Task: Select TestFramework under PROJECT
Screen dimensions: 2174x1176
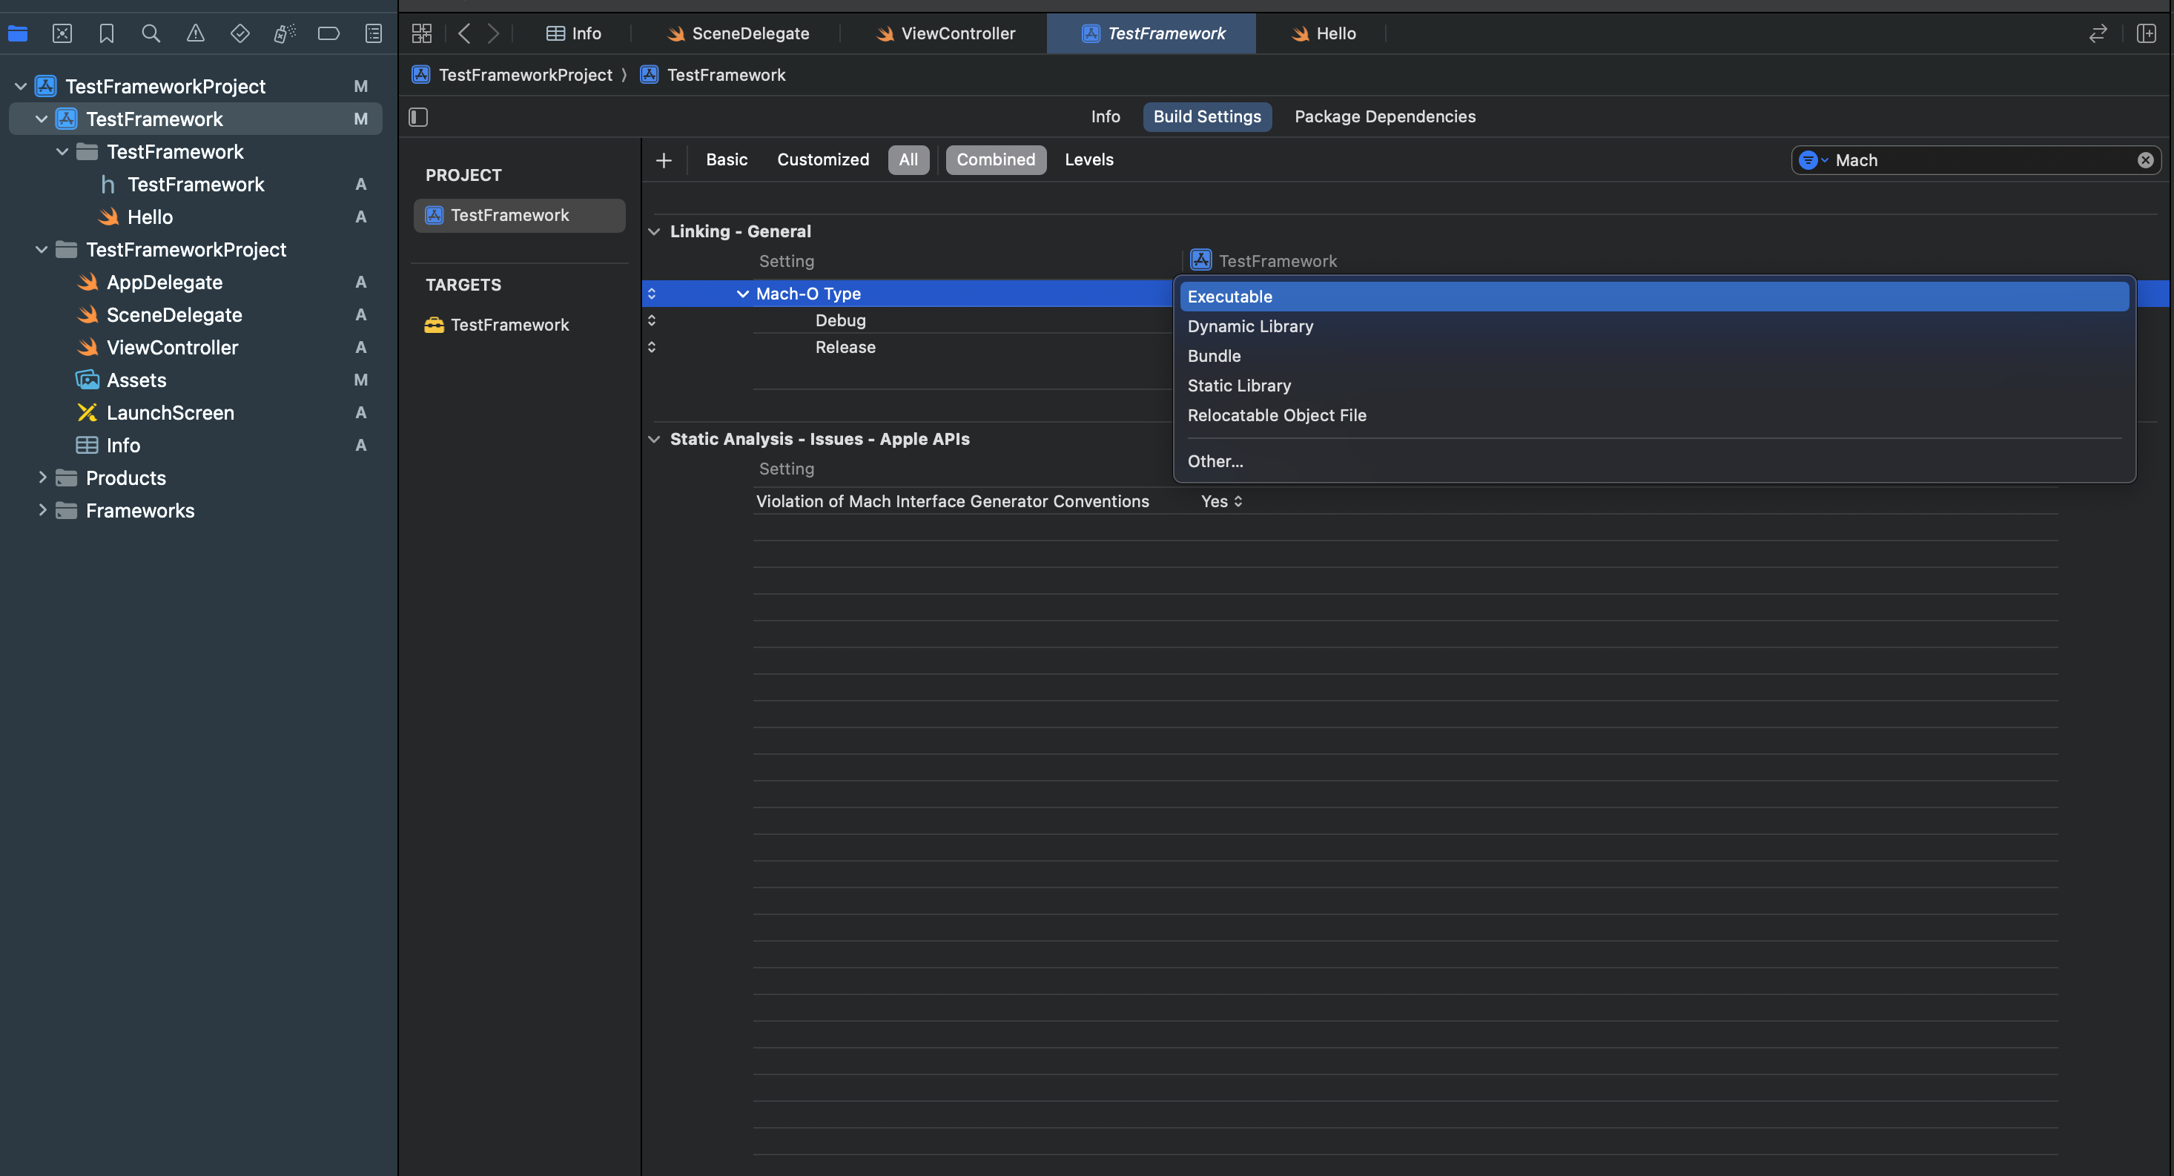Action: click(x=519, y=215)
